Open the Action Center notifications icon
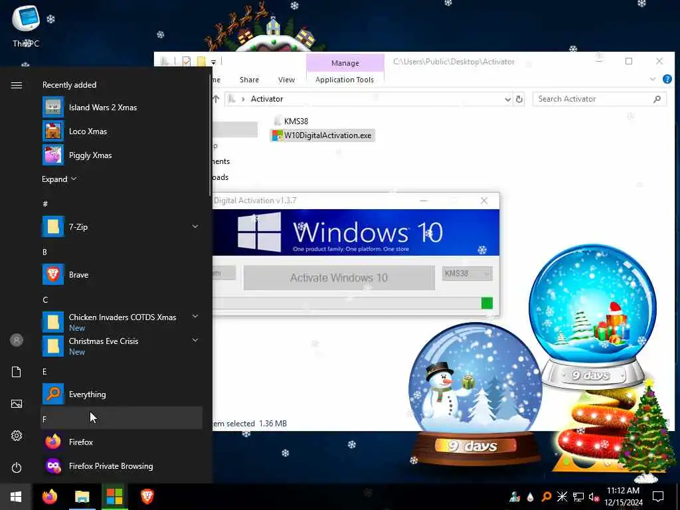This screenshot has height=510, width=680. [658, 497]
